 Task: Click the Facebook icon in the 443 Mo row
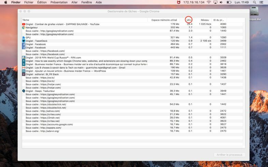click(x=24, y=48)
